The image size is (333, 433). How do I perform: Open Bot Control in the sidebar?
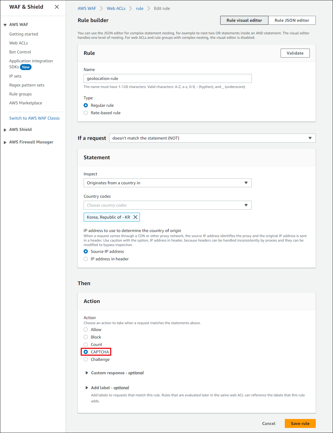[20, 52]
